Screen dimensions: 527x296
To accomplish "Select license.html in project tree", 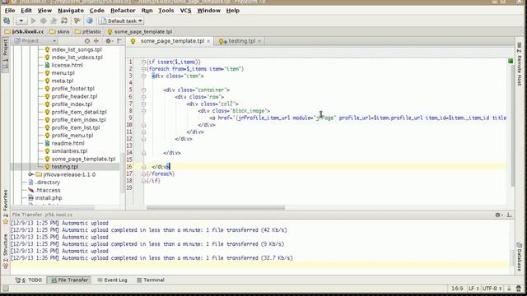I will [x=67, y=65].
